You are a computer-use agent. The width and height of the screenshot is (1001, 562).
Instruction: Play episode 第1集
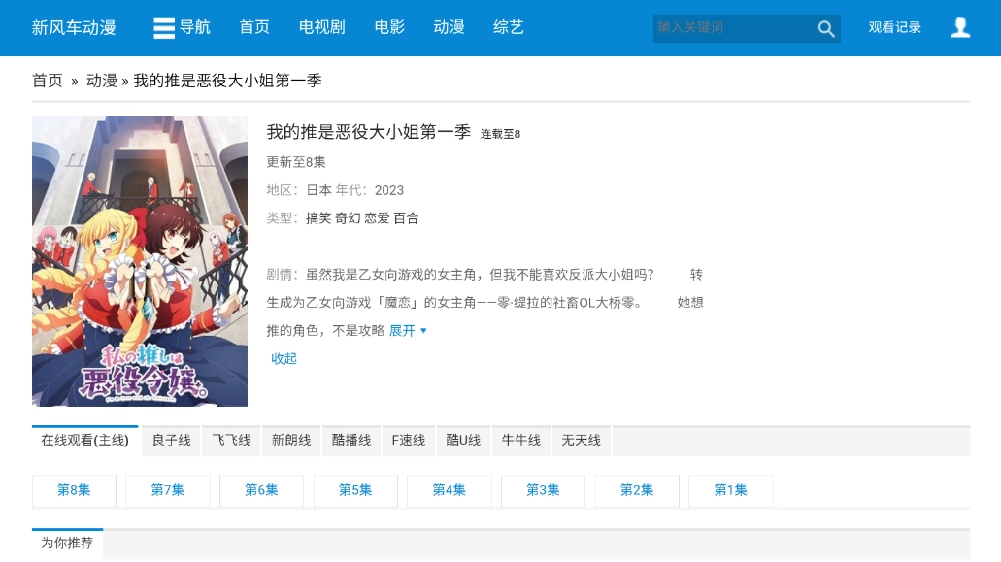coord(730,490)
